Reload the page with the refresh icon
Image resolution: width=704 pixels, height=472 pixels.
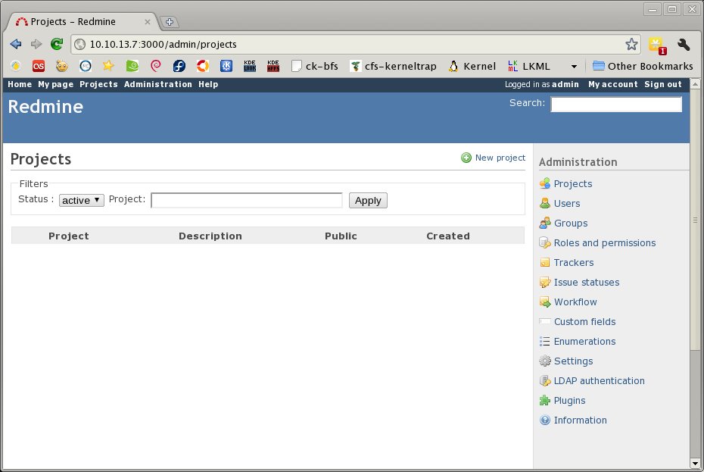tap(57, 44)
